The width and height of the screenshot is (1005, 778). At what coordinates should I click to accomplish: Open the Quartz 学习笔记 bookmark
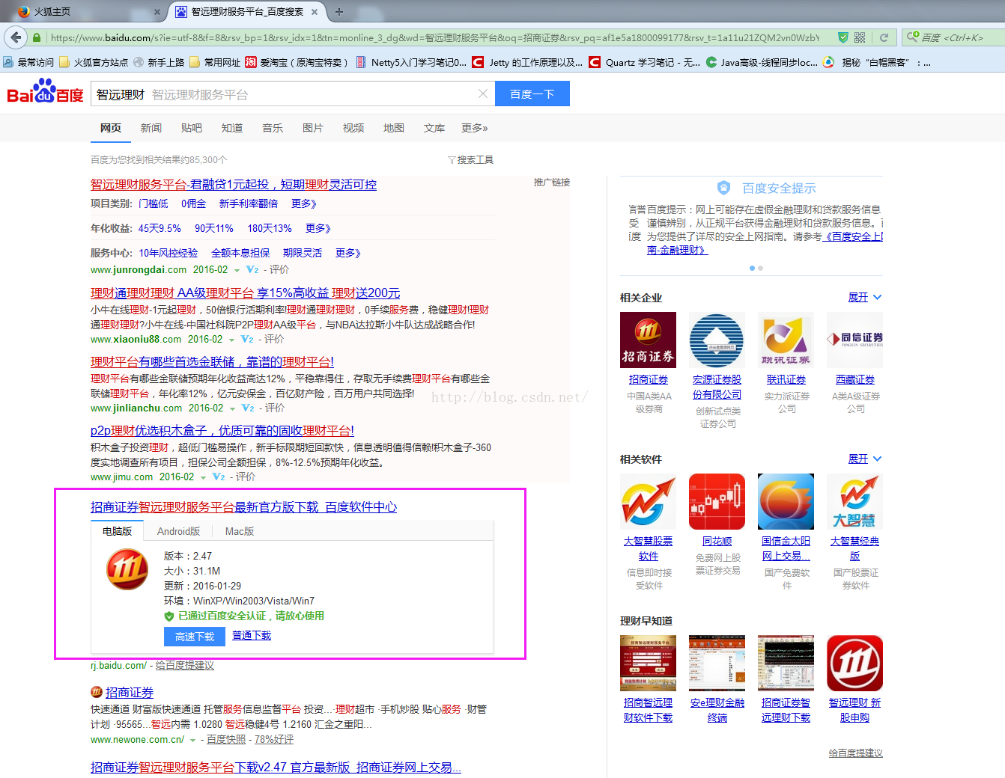(x=645, y=62)
